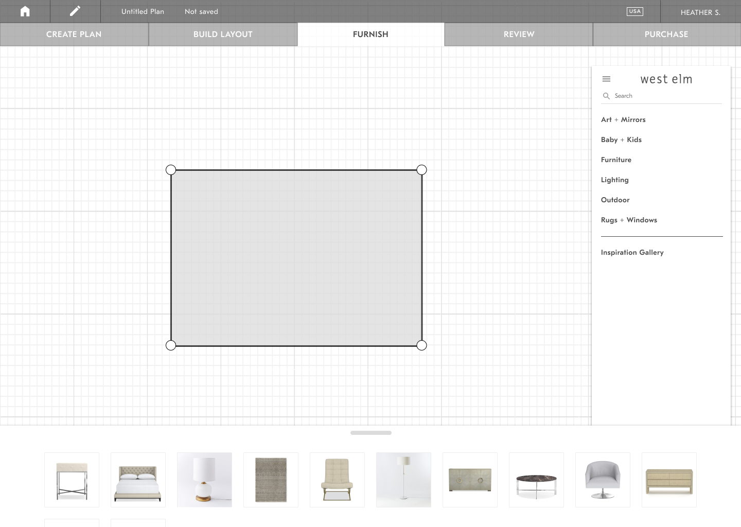The width and height of the screenshot is (741, 527).
Task: Focus the west elm Search field
Action: click(662, 96)
